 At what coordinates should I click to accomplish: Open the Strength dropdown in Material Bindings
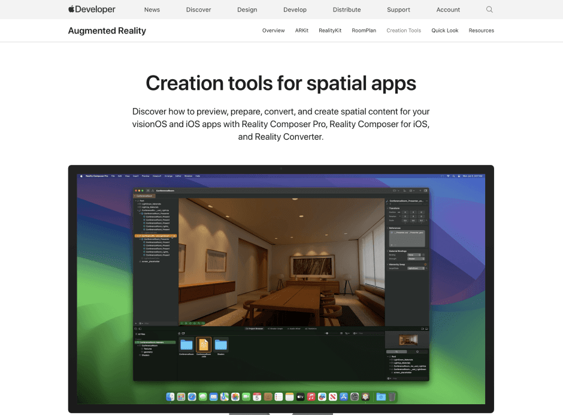point(416,259)
